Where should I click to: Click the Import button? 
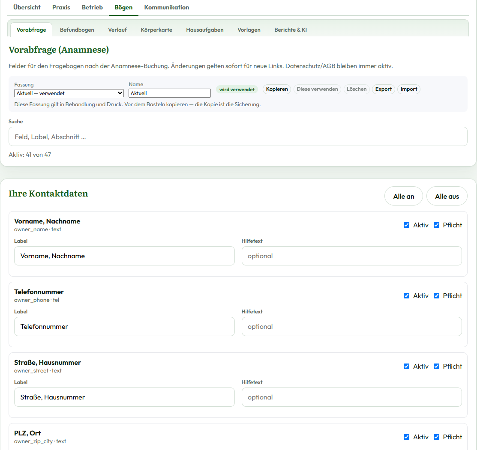pos(408,89)
